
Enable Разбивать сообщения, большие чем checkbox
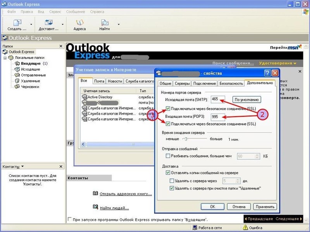click(x=168, y=156)
